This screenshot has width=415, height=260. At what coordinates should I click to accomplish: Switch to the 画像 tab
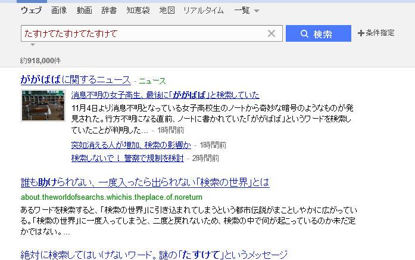(x=59, y=10)
